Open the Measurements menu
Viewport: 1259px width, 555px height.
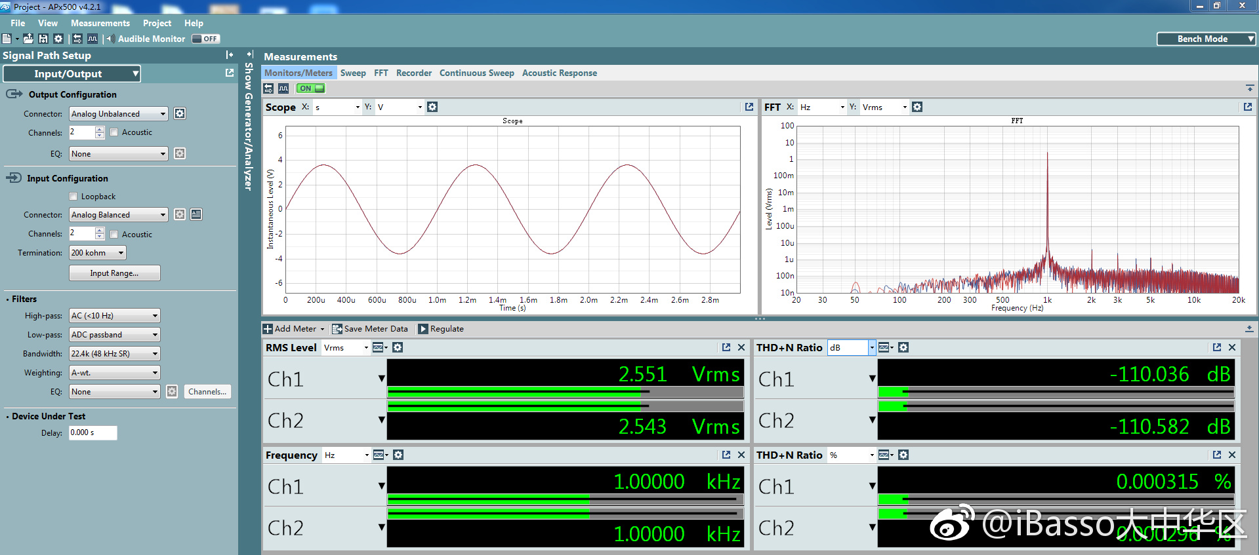tap(100, 23)
